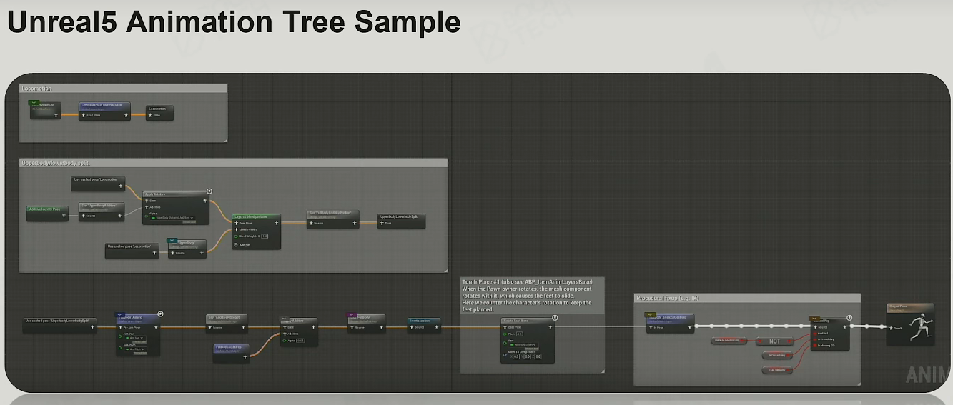Select the 'Locomotion' comment box header
Image resolution: width=953 pixels, height=405 pixels.
123,89
